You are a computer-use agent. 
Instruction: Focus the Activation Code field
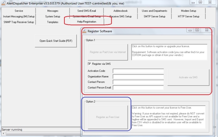point(138,71)
